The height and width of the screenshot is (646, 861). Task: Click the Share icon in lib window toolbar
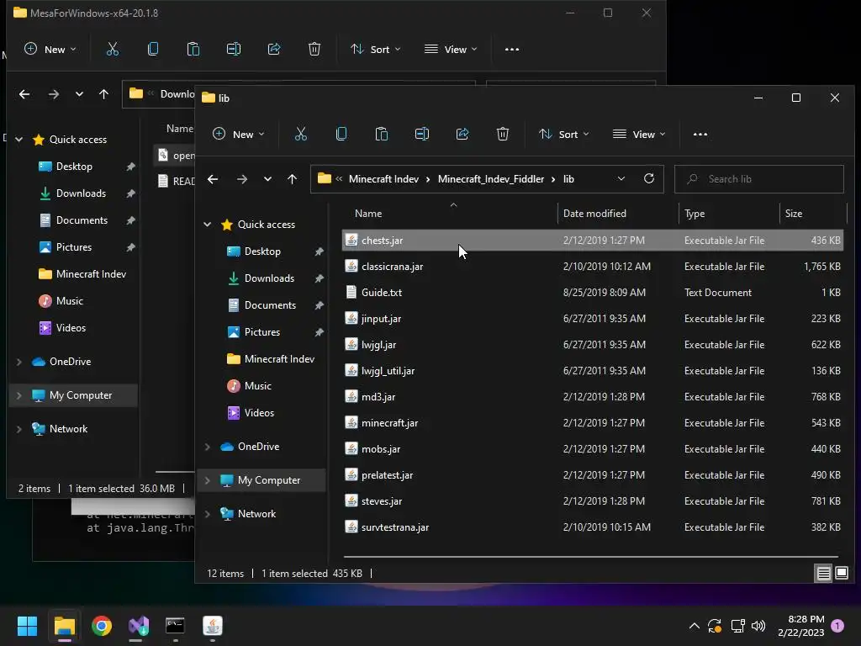tap(462, 135)
